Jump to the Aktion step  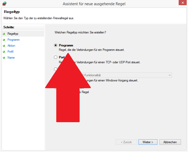point(11,46)
